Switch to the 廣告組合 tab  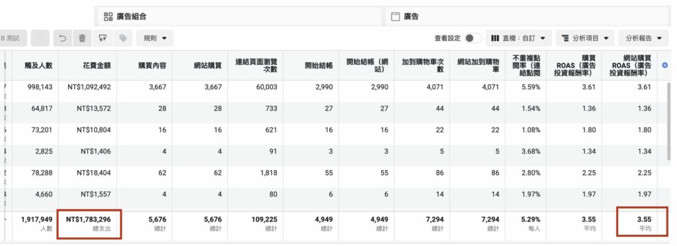tap(239, 17)
